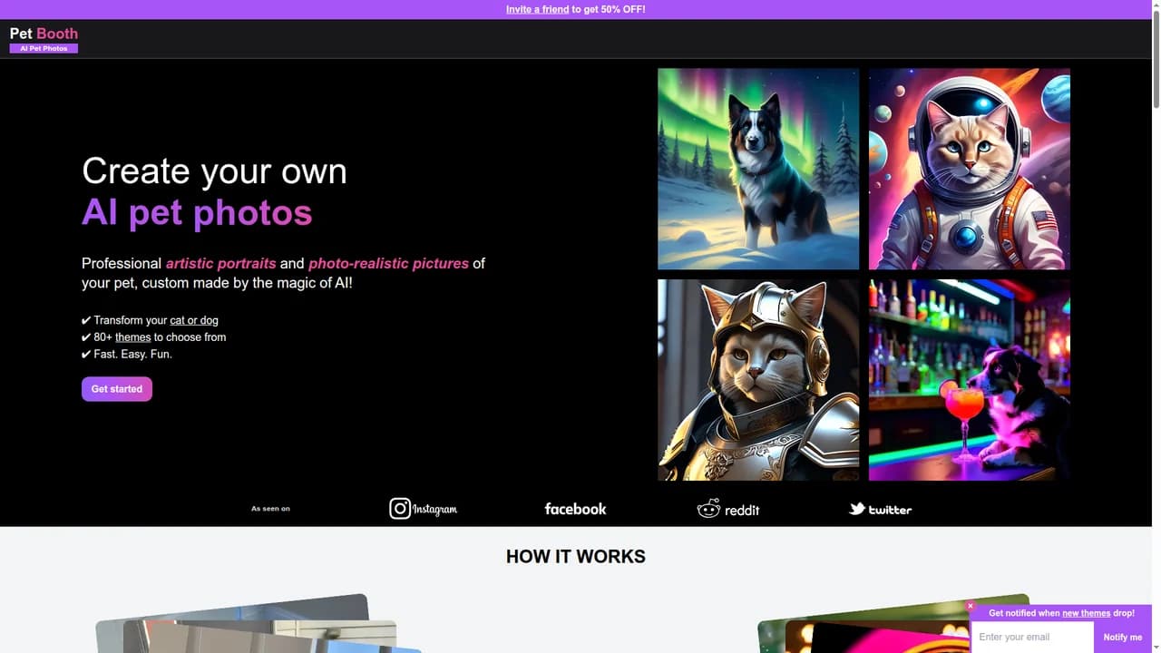This screenshot has height=653, width=1161.
Task: Click the artistic portraits highlighted text
Action: (220, 264)
